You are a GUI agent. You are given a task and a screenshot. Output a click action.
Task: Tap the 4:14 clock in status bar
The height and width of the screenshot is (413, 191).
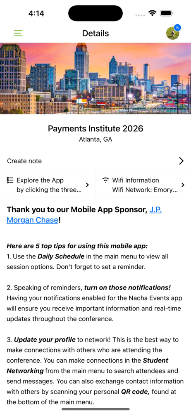click(36, 14)
